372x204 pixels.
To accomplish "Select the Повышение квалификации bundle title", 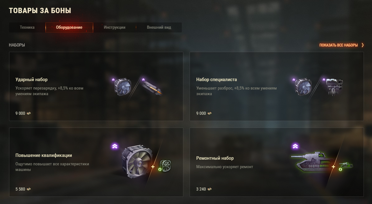I will (44, 155).
